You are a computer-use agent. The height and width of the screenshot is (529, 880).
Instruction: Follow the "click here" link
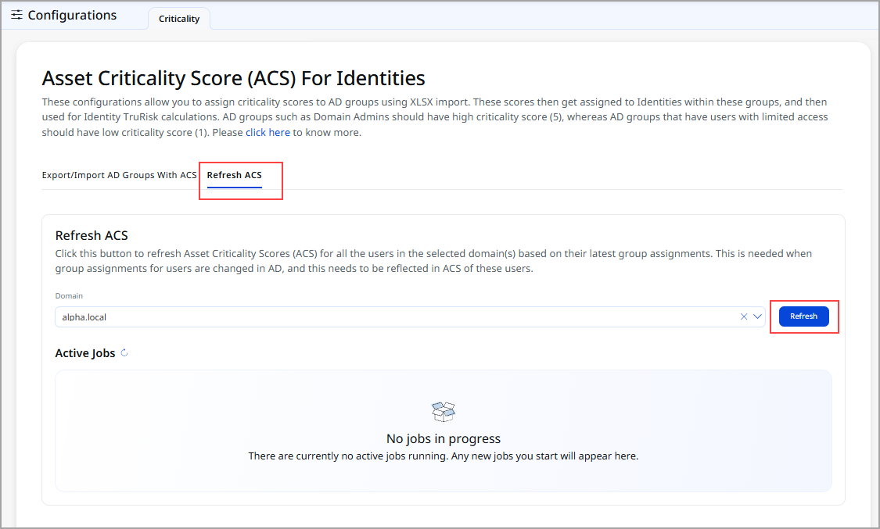coord(268,133)
